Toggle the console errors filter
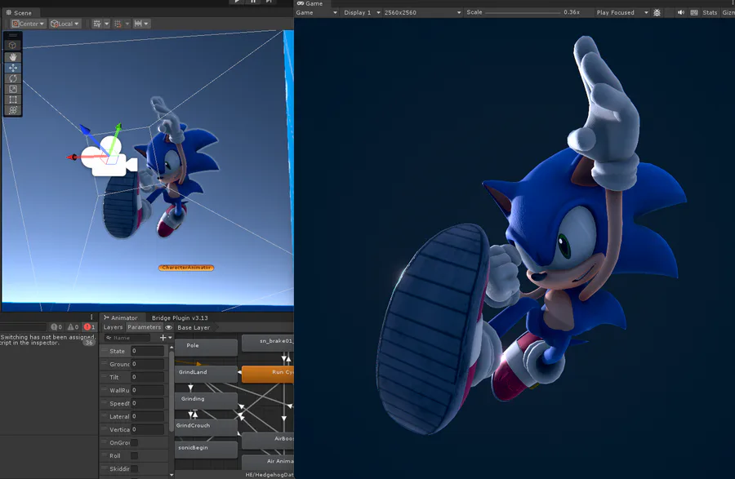Screen dimensions: 735x479 point(89,327)
